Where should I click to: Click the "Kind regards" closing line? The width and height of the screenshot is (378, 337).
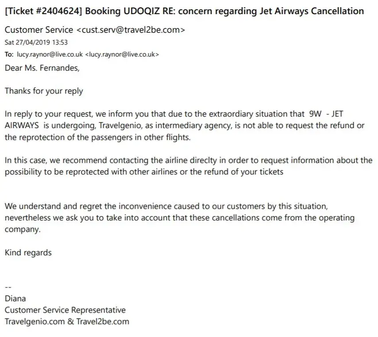pos(28,253)
